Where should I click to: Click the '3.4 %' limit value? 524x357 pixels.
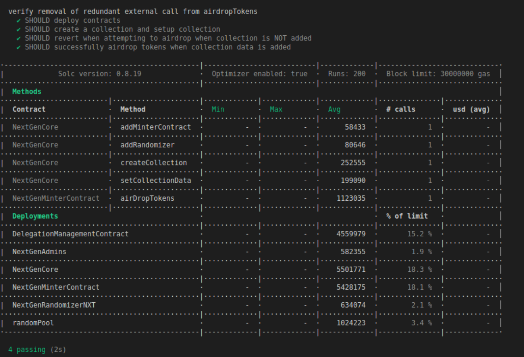[x=422, y=323]
